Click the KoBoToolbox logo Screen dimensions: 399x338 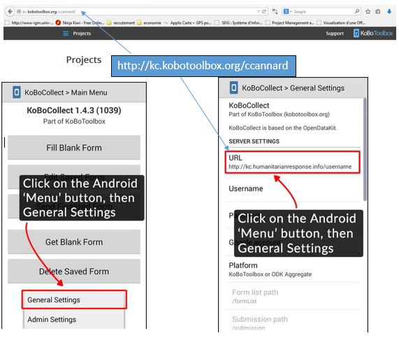[373, 33]
